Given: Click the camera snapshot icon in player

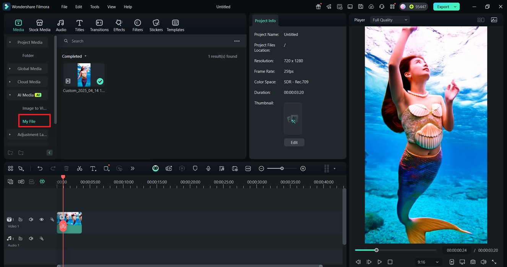Looking at the screenshot, I should [473, 262].
